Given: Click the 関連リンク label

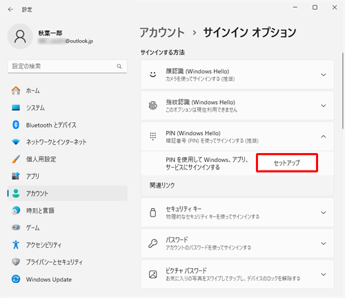Looking at the screenshot, I should (162, 186).
